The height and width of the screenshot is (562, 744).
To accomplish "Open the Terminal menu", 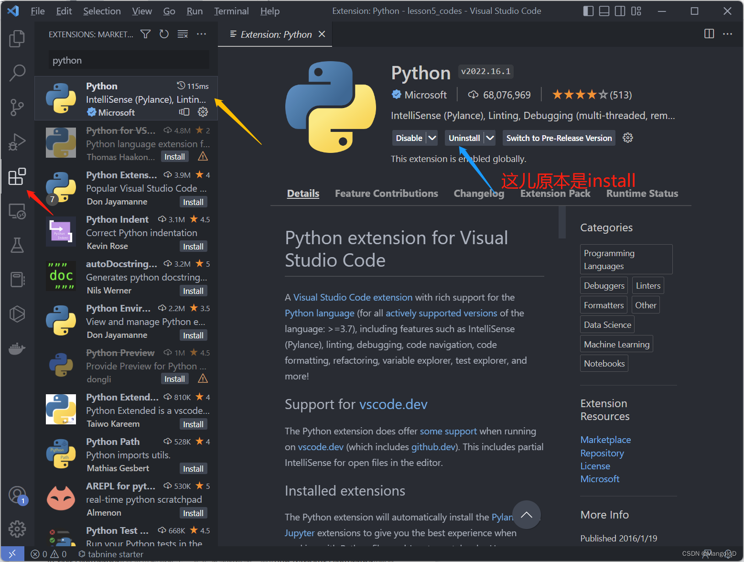I will 231,11.
